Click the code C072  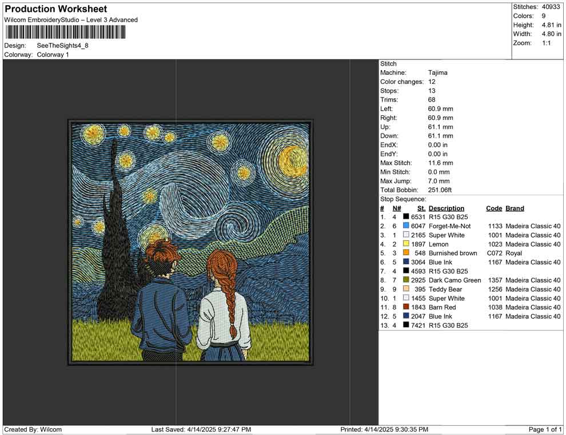(x=495, y=253)
